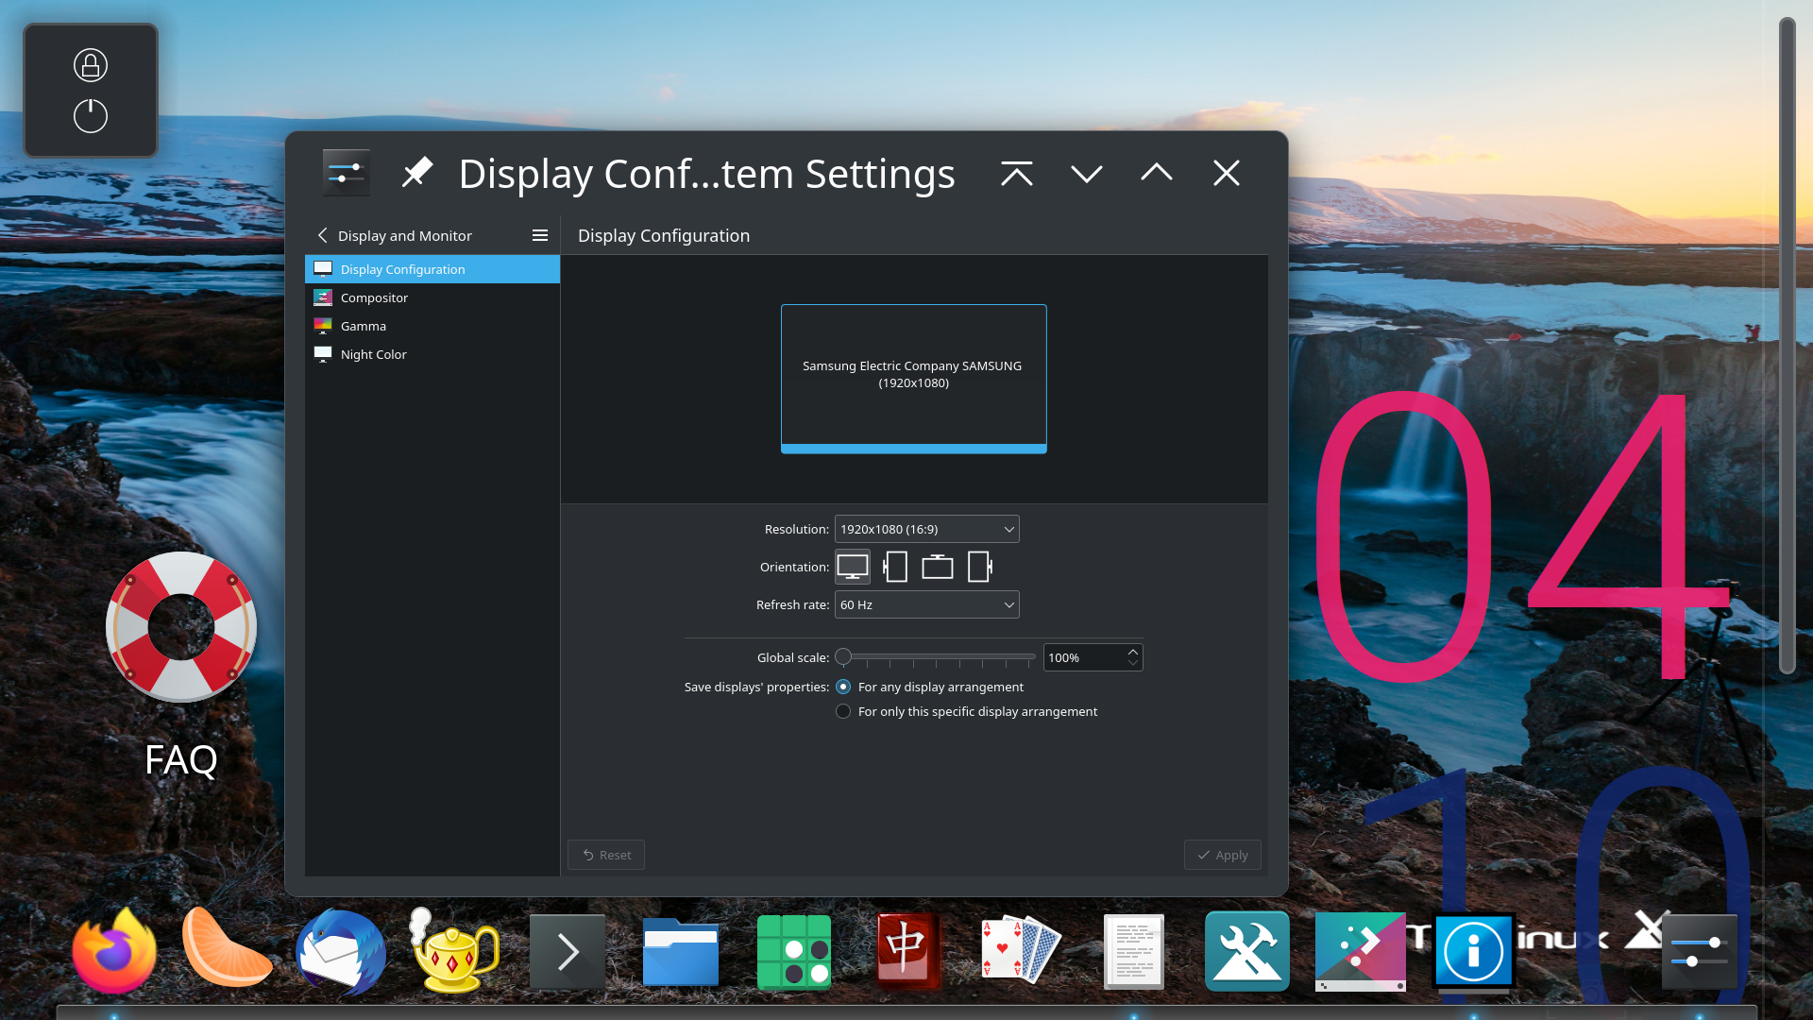The image size is (1813, 1020).
Task: Select rotate 90° clockwise orientation
Action: coord(980,567)
